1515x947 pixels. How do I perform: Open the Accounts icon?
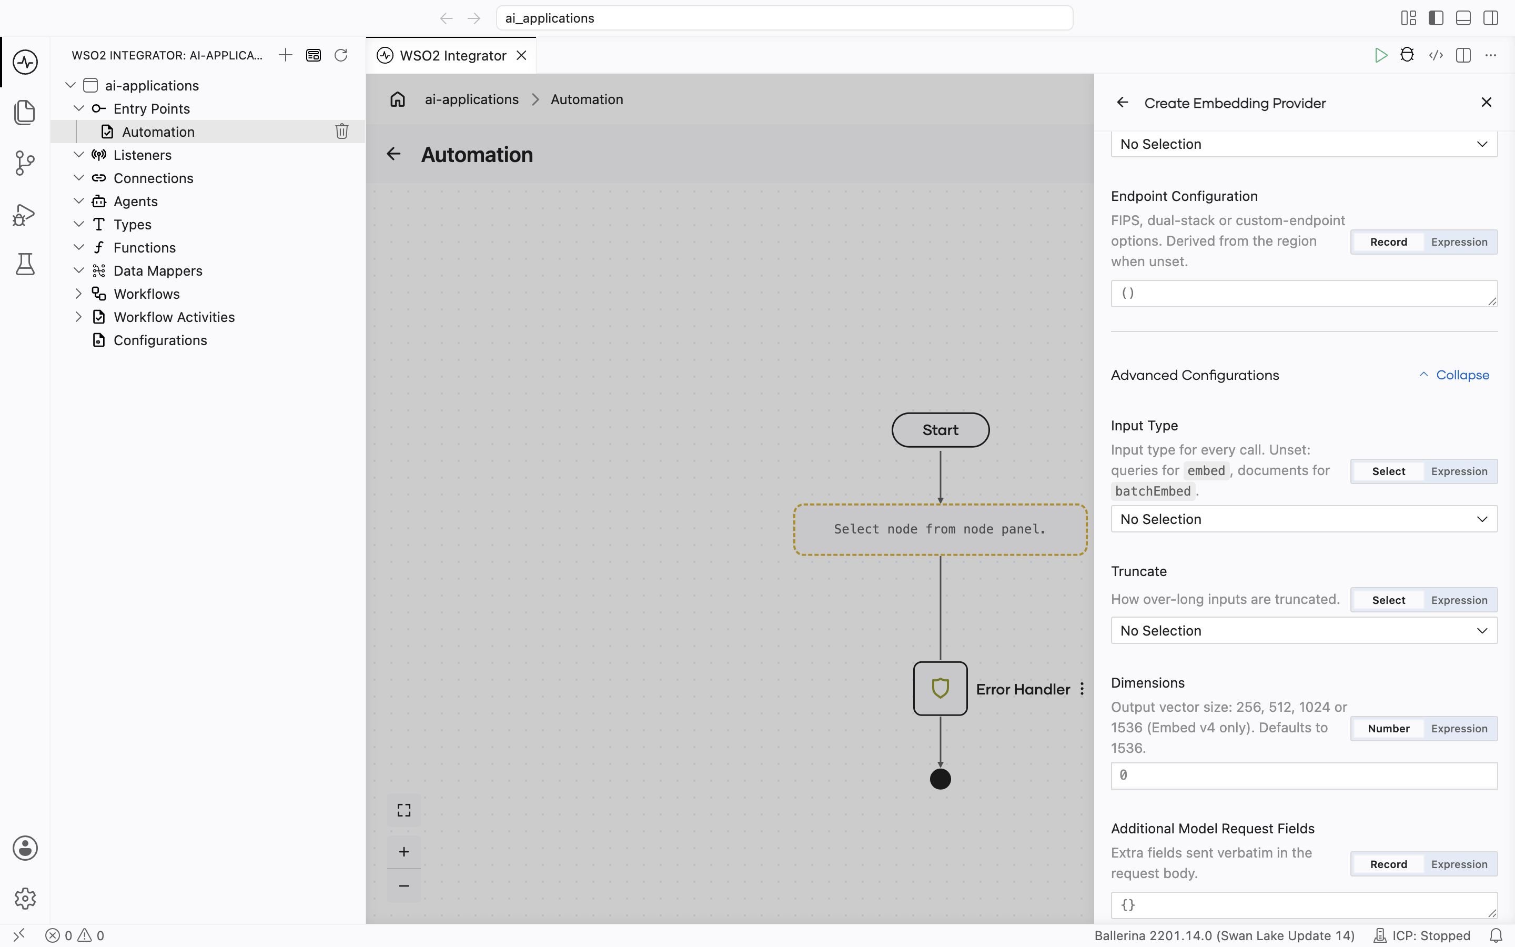25,848
